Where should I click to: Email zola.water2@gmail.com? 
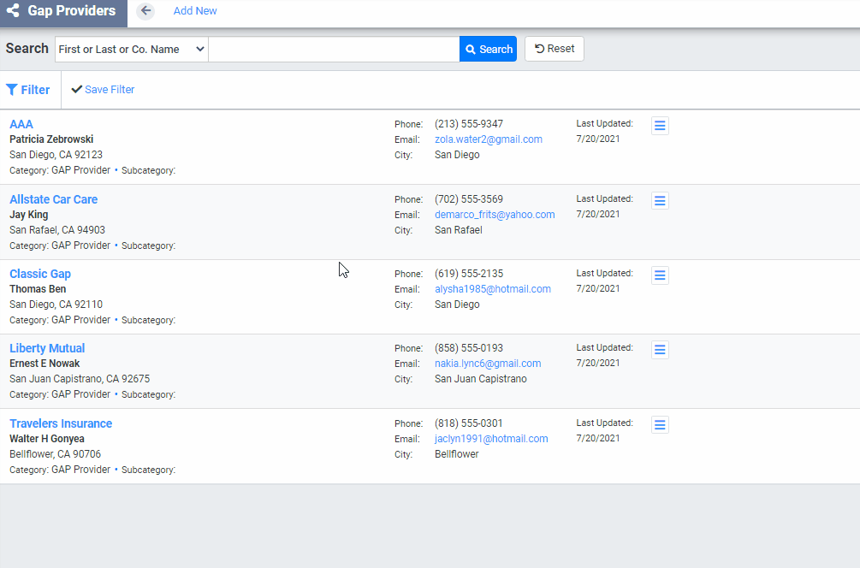click(489, 139)
